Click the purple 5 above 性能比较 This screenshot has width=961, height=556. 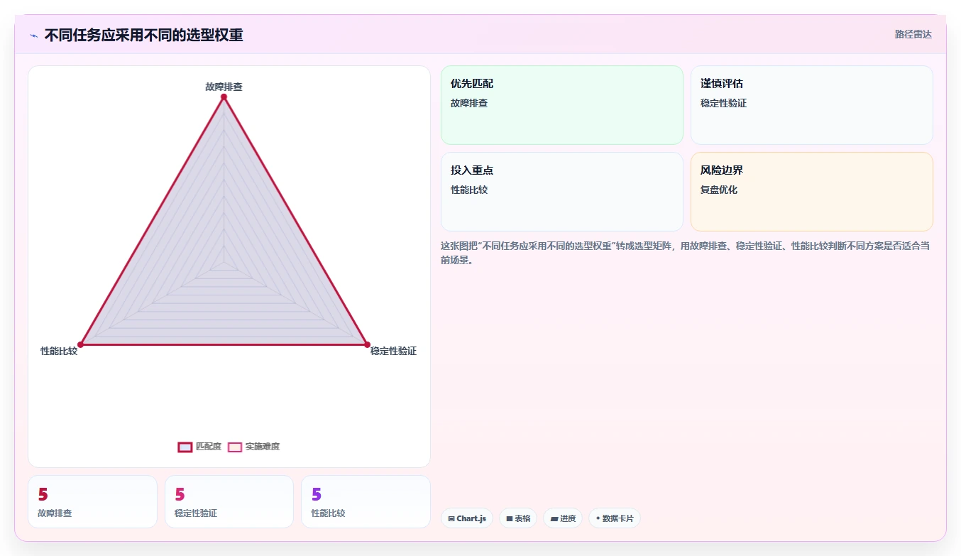[x=317, y=494]
